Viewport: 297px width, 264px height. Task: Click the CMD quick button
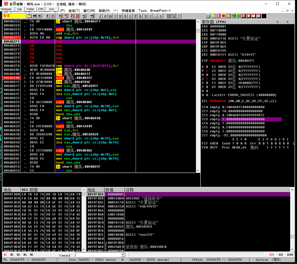[x=41, y=9]
